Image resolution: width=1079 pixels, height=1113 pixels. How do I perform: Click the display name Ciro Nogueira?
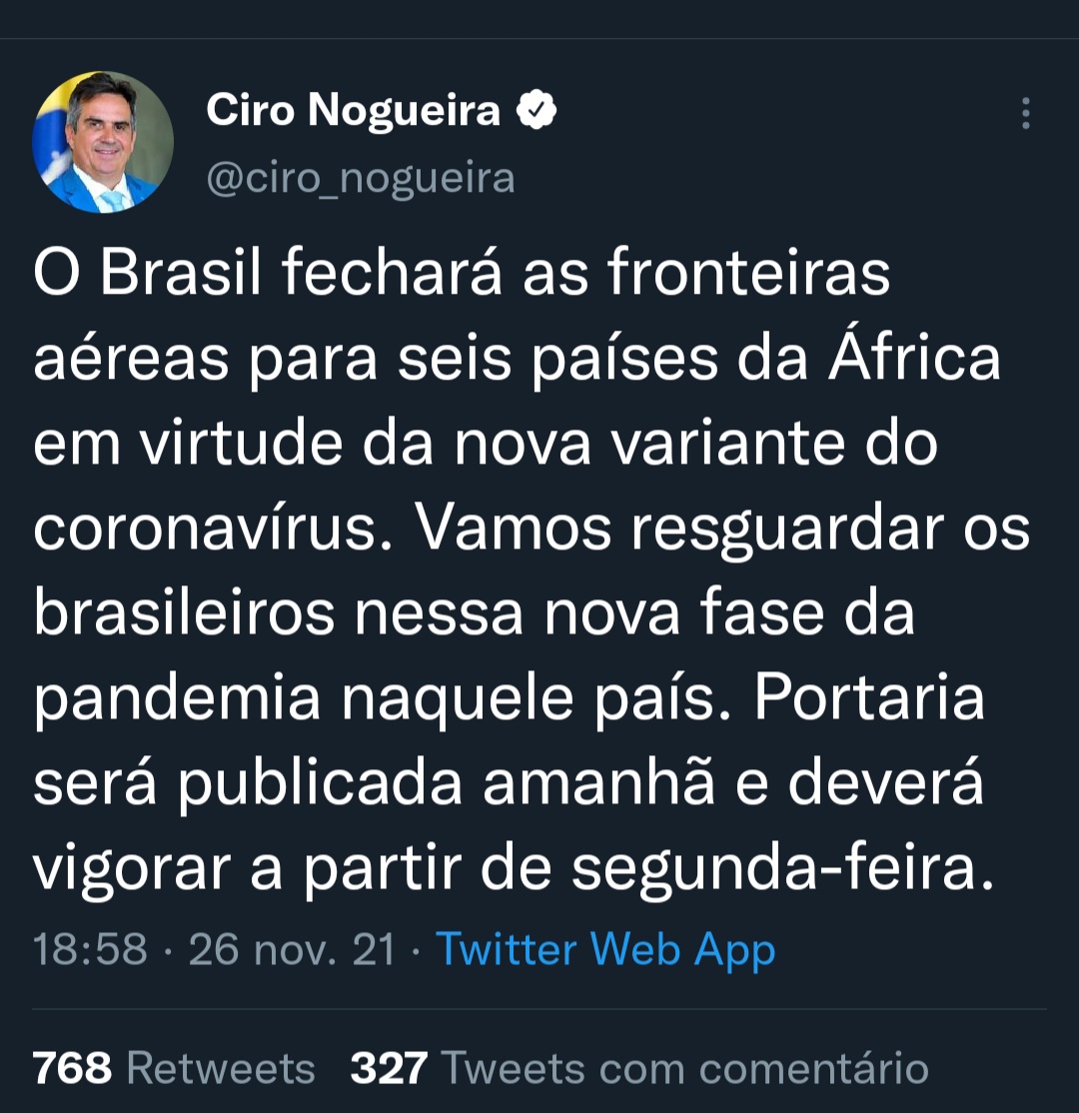pos(353,110)
